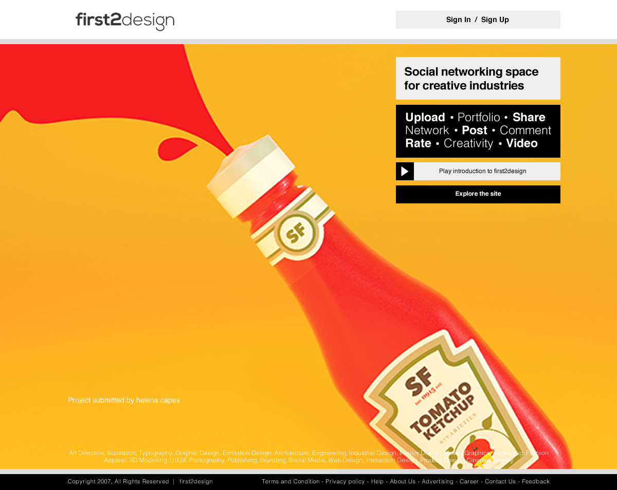This screenshot has height=490, width=617.
Task: Open the Help footer link
Action: tap(377, 481)
